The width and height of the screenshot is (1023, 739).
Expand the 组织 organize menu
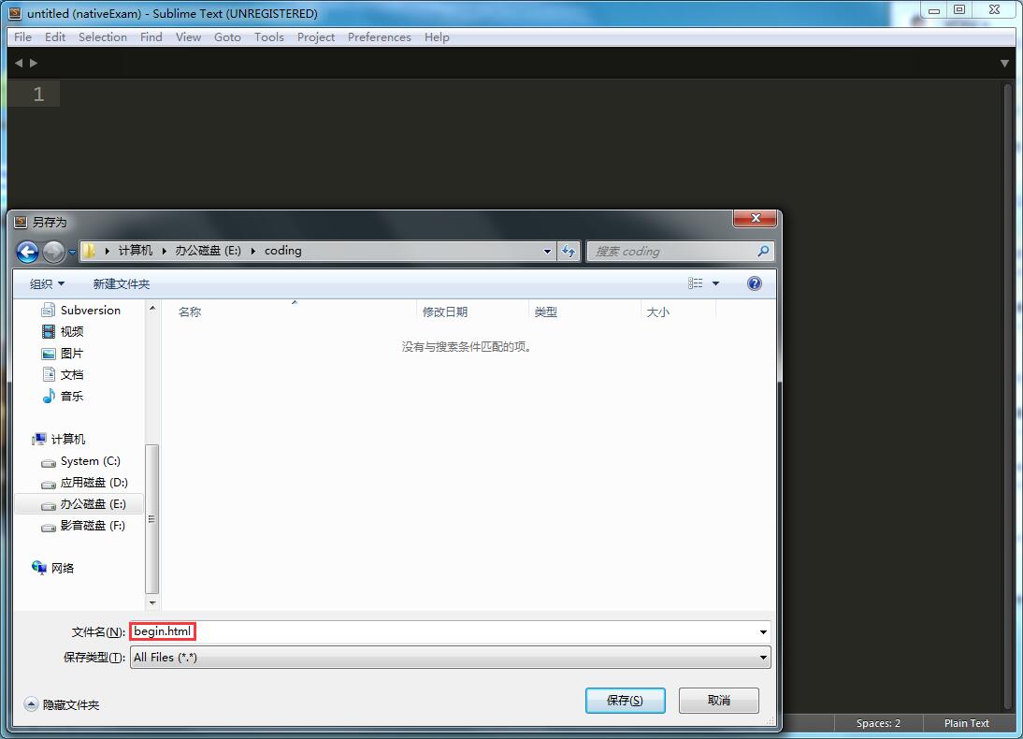point(47,283)
